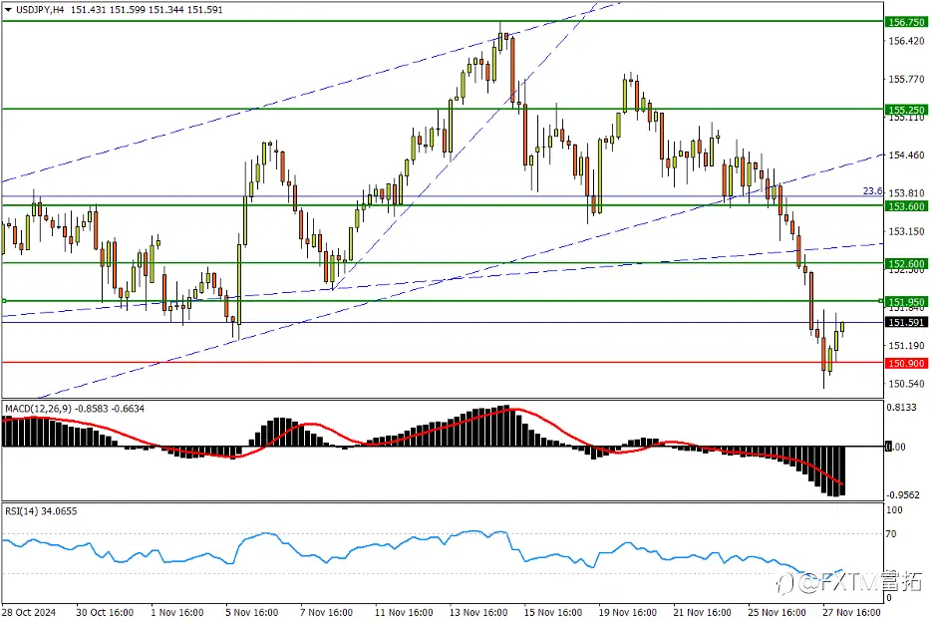
Task: Click the 154.460 price scale value
Action: (906, 155)
